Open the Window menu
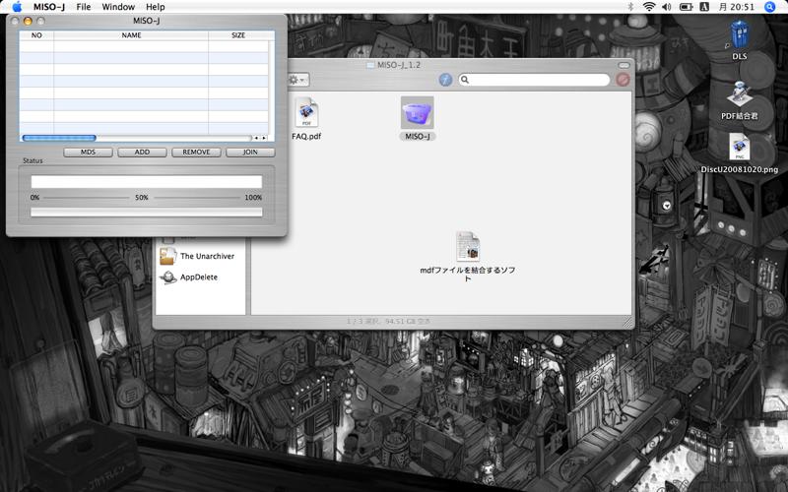Image resolution: width=788 pixels, height=492 pixels. pos(118,7)
